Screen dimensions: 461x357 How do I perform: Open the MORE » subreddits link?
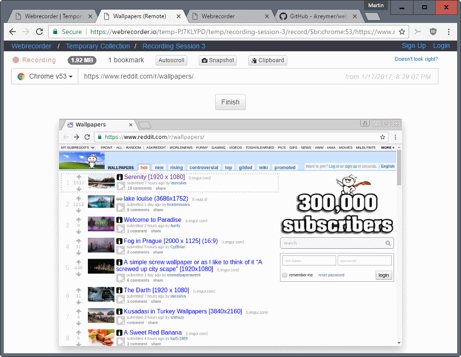388,148
